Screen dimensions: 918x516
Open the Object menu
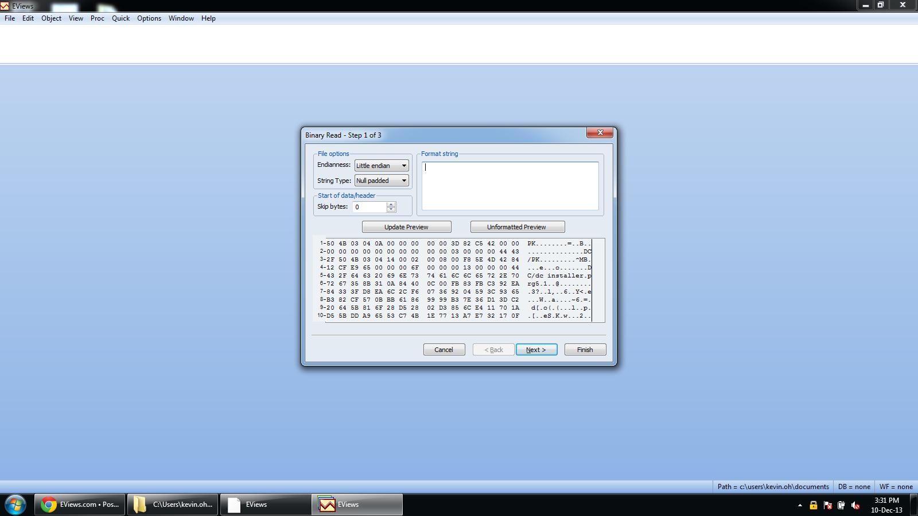[x=51, y=18]
